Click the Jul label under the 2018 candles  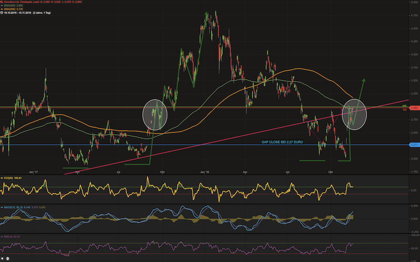click(287, 172)
